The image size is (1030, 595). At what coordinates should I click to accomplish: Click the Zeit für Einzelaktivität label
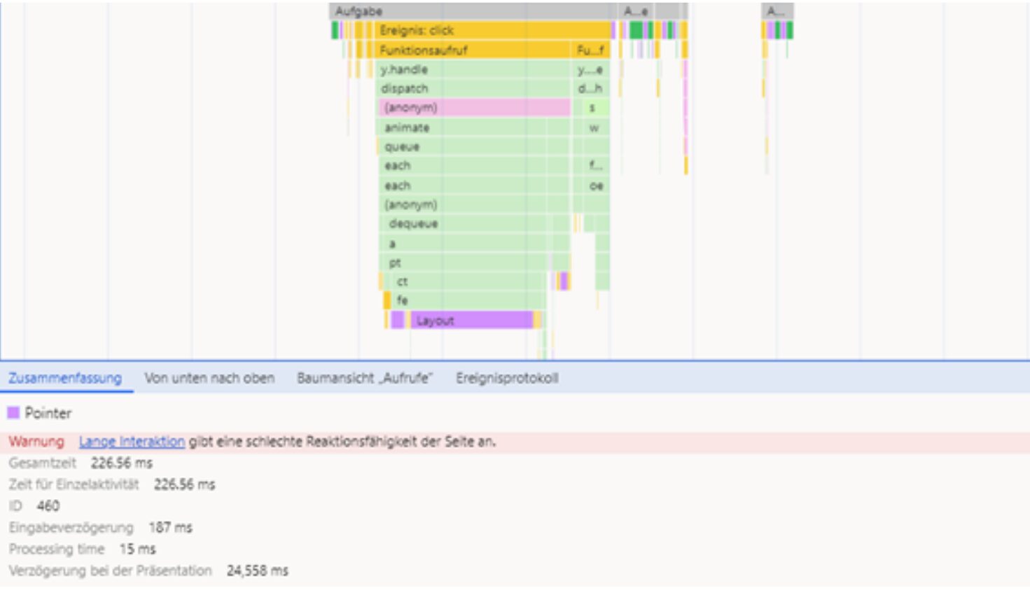74,484
